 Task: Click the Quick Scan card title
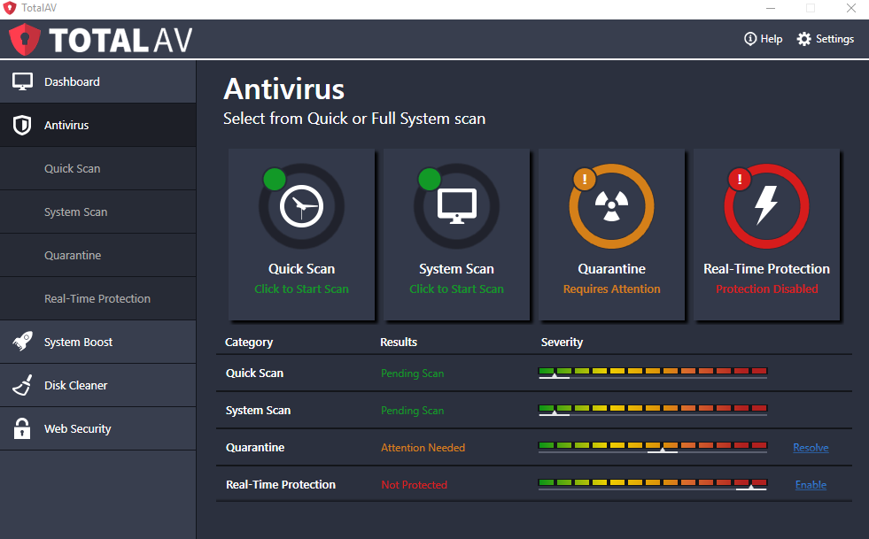pos(301,269)
